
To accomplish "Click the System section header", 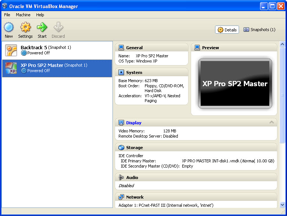I will 134,72.
